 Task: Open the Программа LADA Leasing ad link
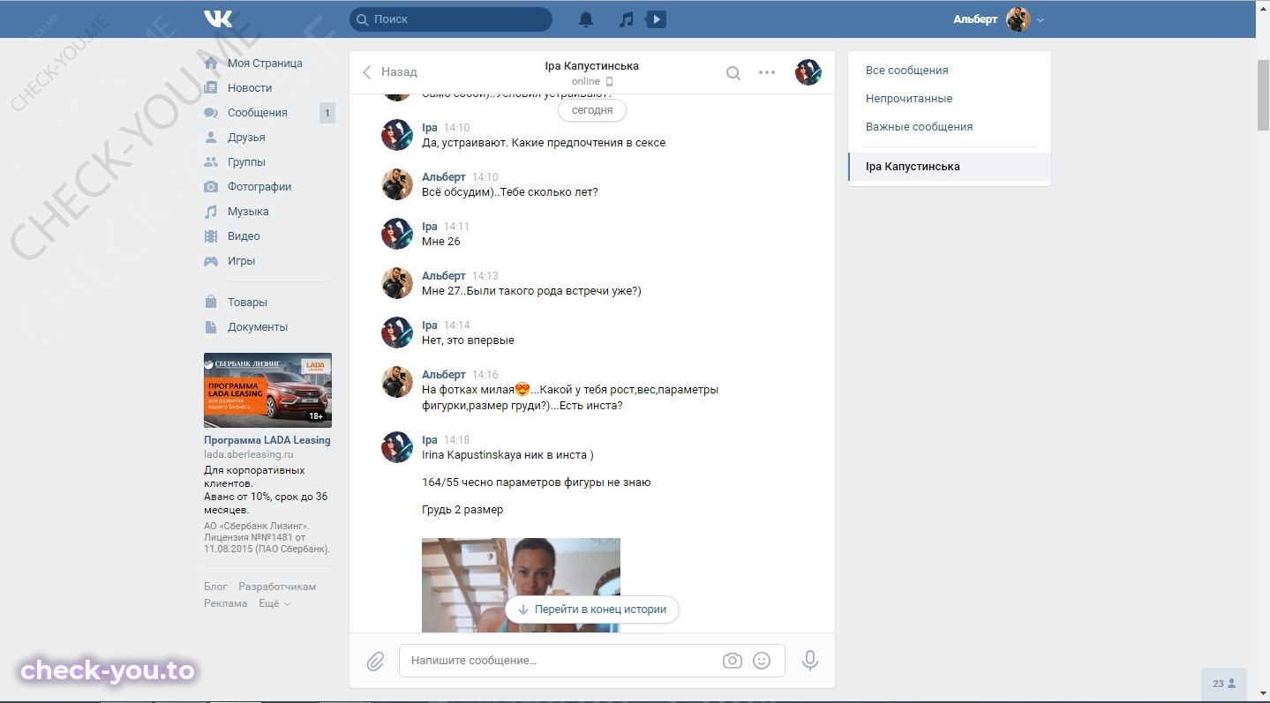[267, 440]
